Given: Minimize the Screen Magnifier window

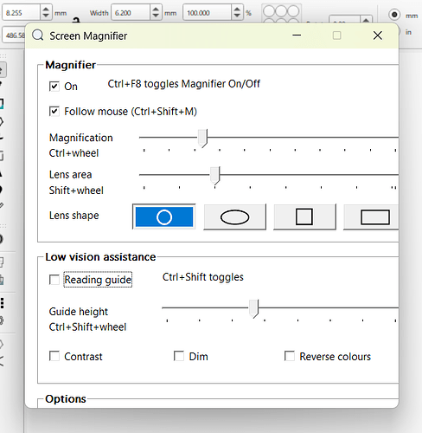Looking at the screenshot, I should [297, 36].
